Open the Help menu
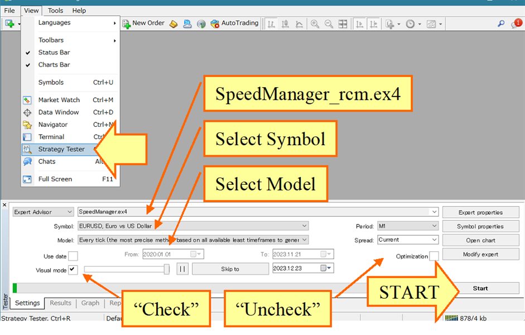This screenshot has height=335, width=525. (79, 11)
